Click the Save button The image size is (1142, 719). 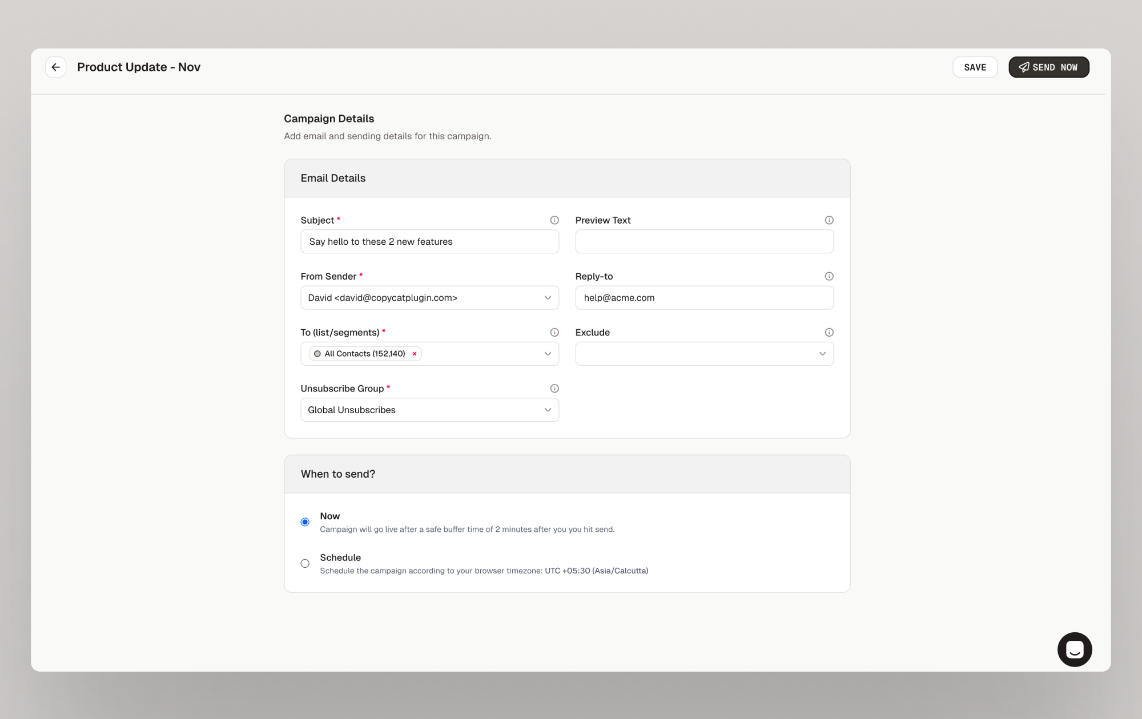tap(975, 67)
